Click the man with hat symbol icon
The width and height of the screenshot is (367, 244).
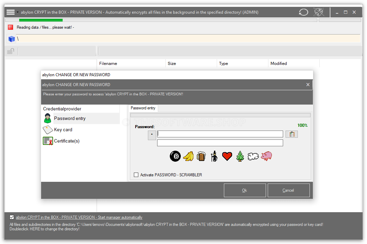point(214,156)
